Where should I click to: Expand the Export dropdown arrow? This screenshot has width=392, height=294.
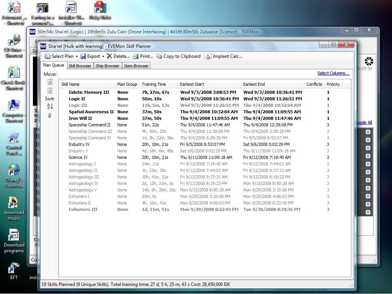pos(103,56)
